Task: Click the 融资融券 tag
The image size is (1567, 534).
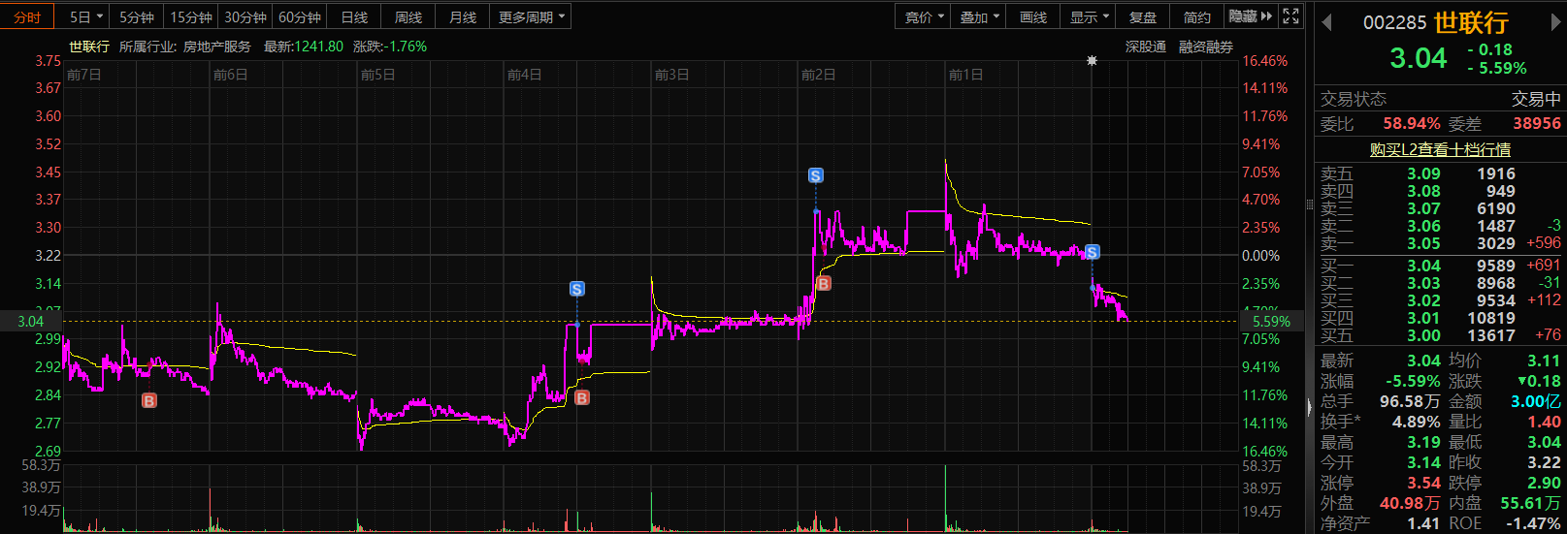Action: (1206, 47)
